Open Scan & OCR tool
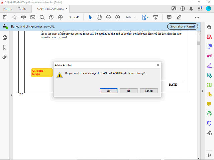This screenshot has height=160, width=214. click(209, 113)
